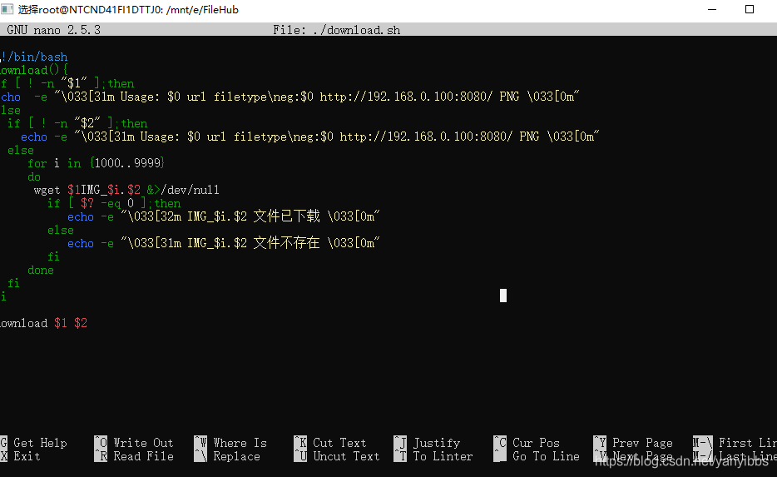This screenshot has width=777, height=477.
Task: Click the Prev Page shortcut
Action: click(x=633, y=443)
